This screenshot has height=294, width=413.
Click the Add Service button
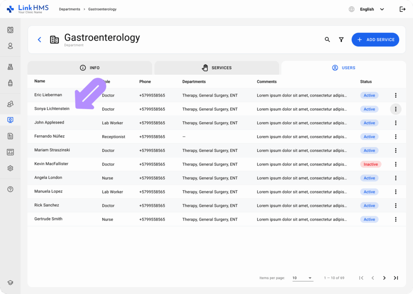(375, 40)
